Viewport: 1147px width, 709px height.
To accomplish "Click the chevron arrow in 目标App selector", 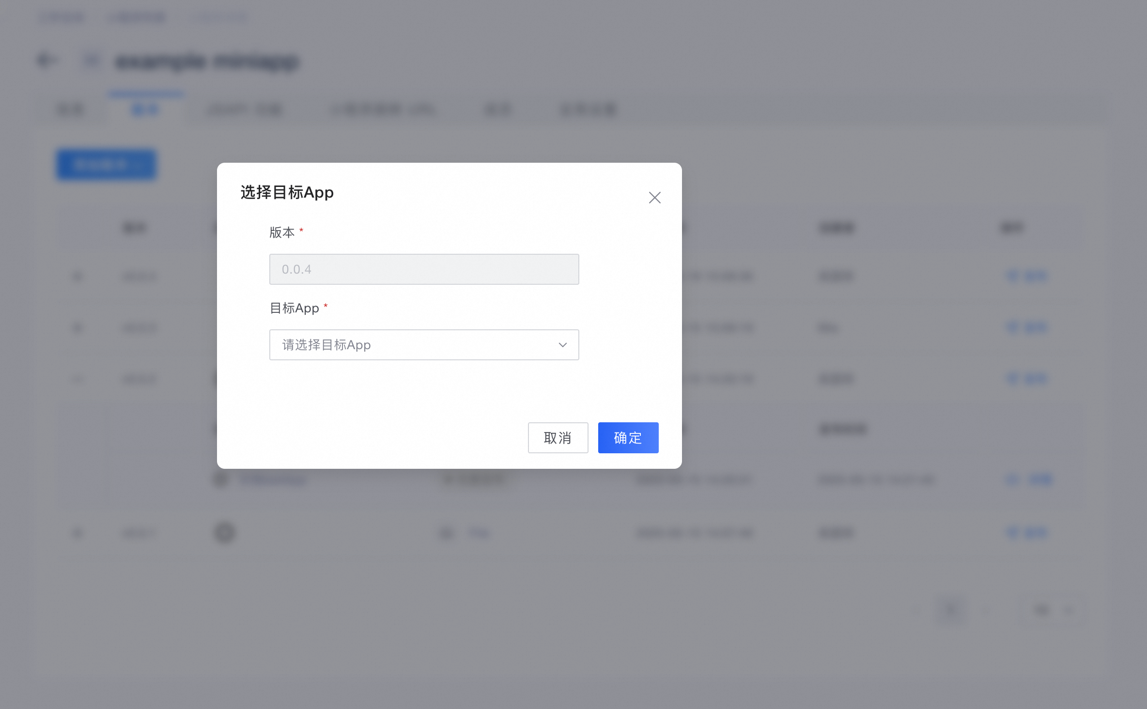I will pos(562,345).
